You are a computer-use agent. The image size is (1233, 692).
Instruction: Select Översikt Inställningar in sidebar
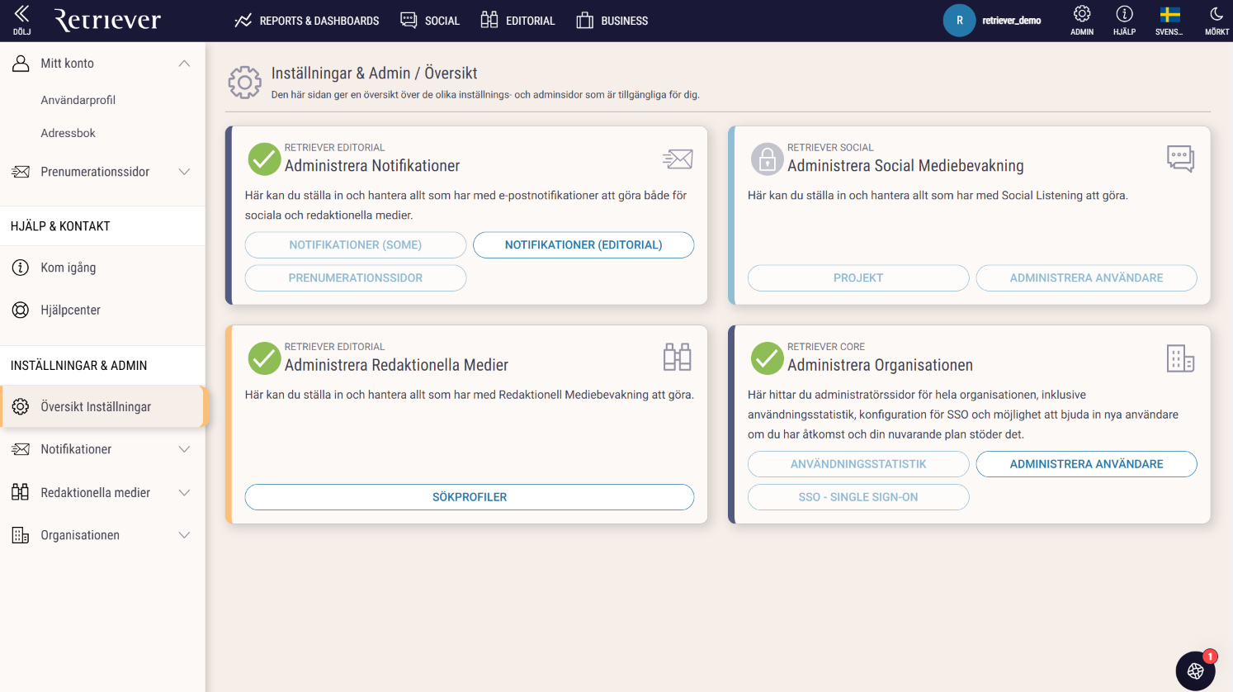102,406
